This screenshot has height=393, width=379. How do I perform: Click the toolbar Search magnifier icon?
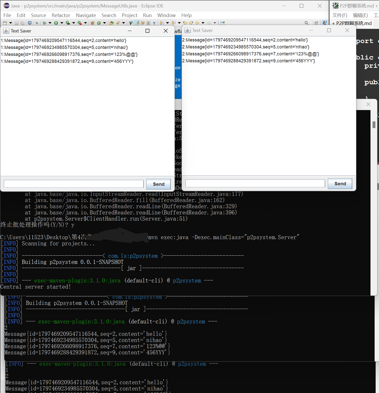point(306,23)
